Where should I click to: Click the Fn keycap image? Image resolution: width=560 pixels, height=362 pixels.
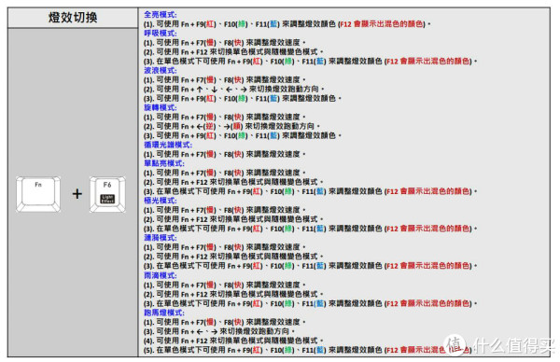[x=38, y=194]
